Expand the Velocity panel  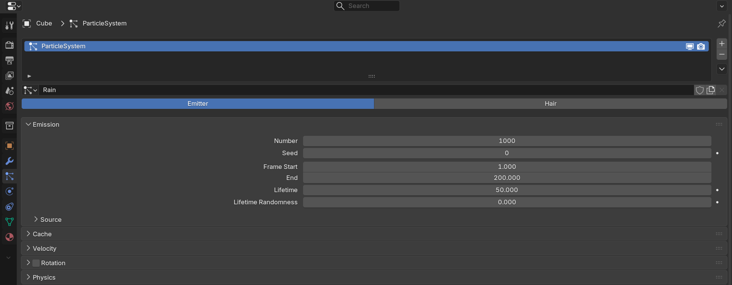click(x=28, y=248)
